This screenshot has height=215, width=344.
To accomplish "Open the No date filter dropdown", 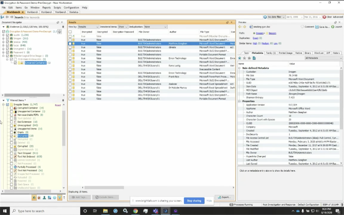I will pyautogui.click(x=276, y=17).
